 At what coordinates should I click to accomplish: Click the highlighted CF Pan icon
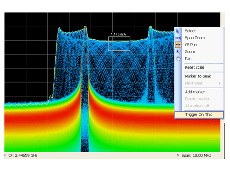[x=178, y=45]
